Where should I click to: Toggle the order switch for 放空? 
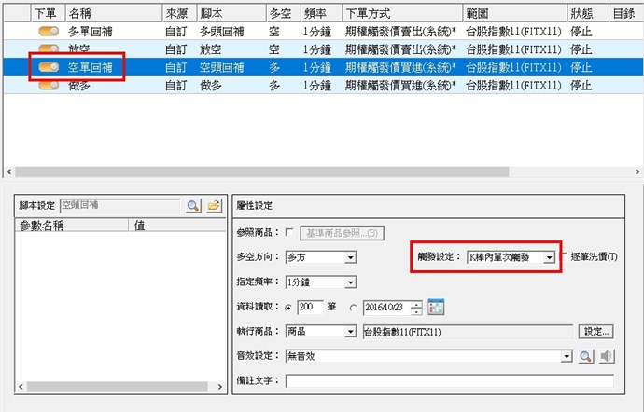[49, 48]
